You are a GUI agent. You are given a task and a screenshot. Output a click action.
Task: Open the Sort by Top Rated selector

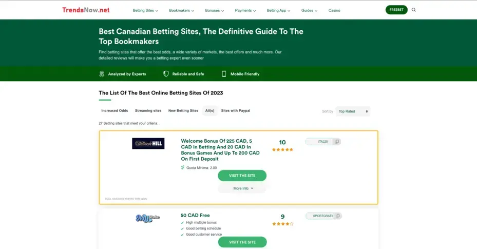pos(353,111)
